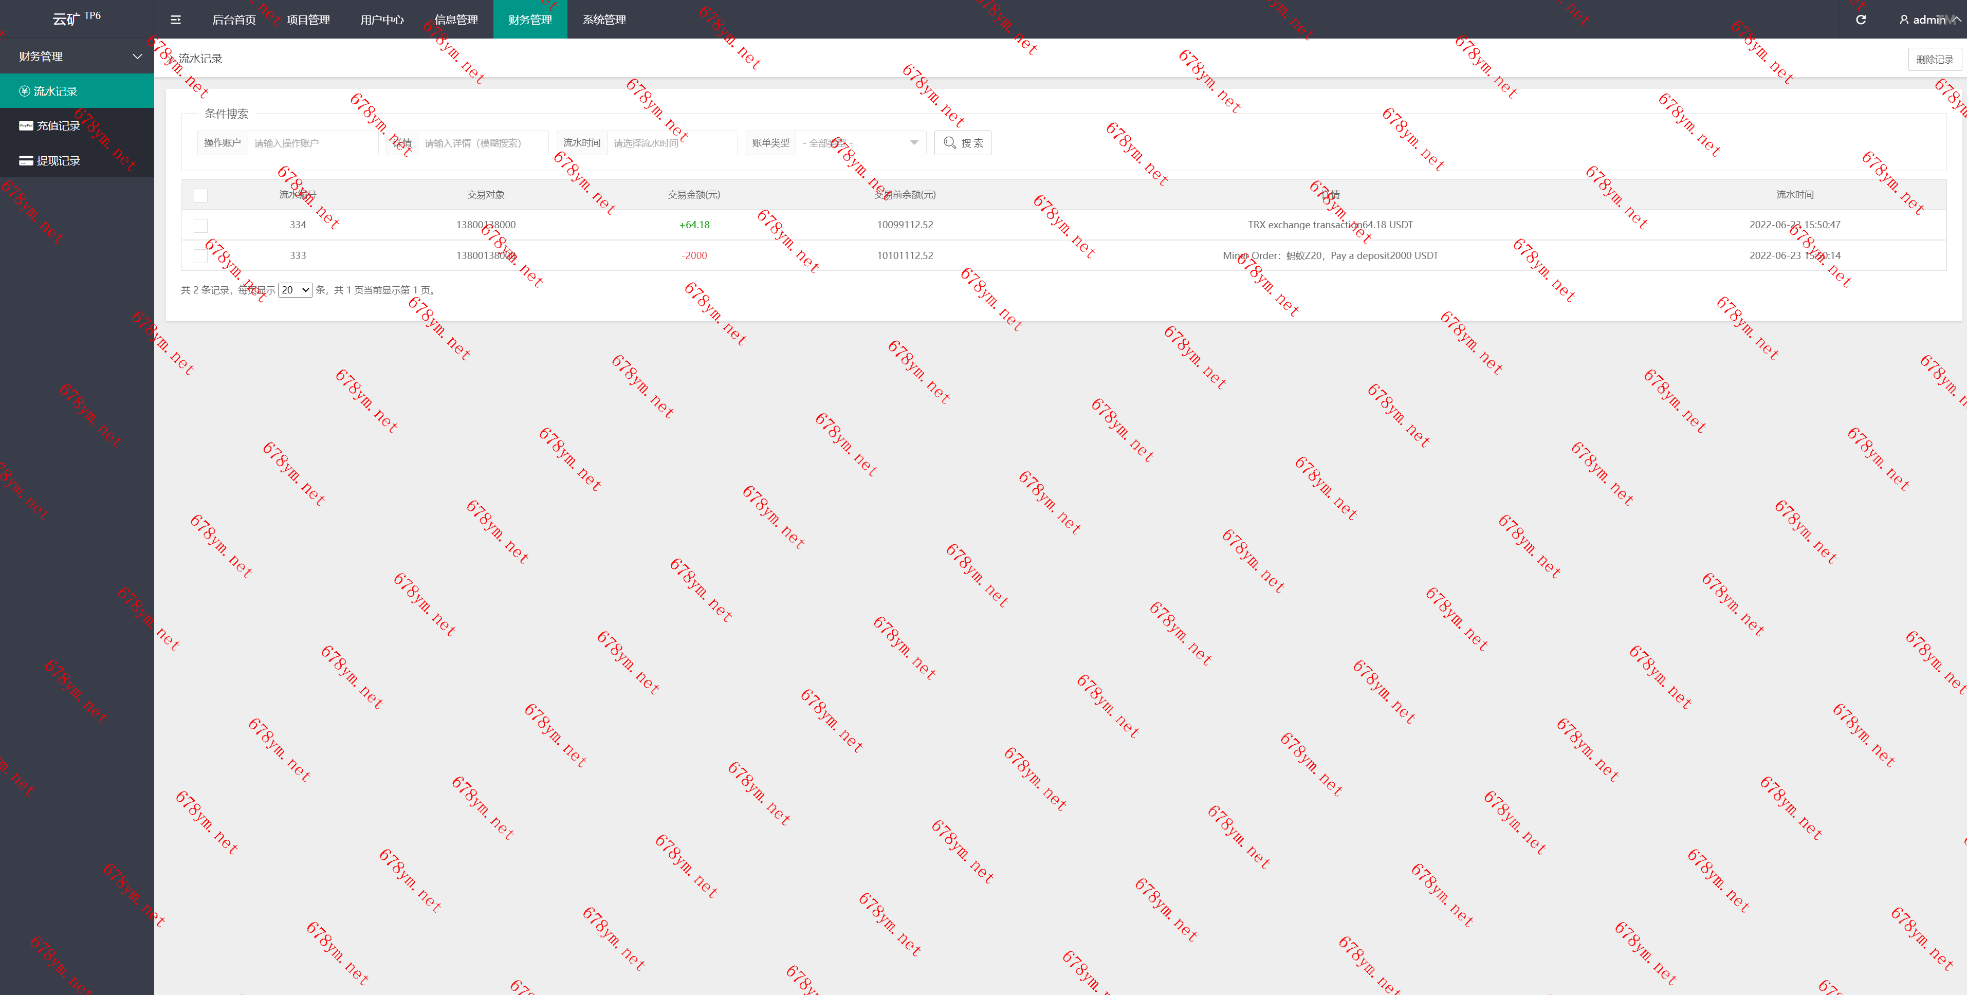
Task: Check the row 334 checkbox
Action: click(x=201, y=226)
